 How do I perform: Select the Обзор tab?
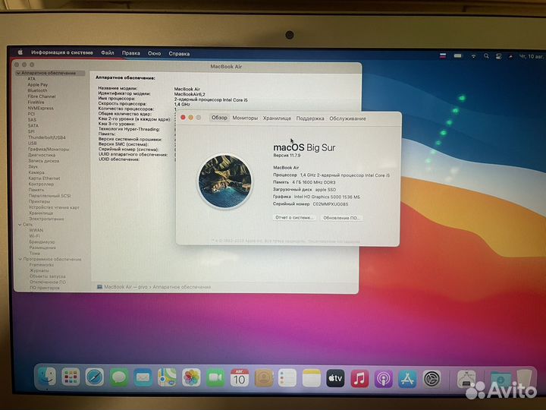(x=219, y=118)
